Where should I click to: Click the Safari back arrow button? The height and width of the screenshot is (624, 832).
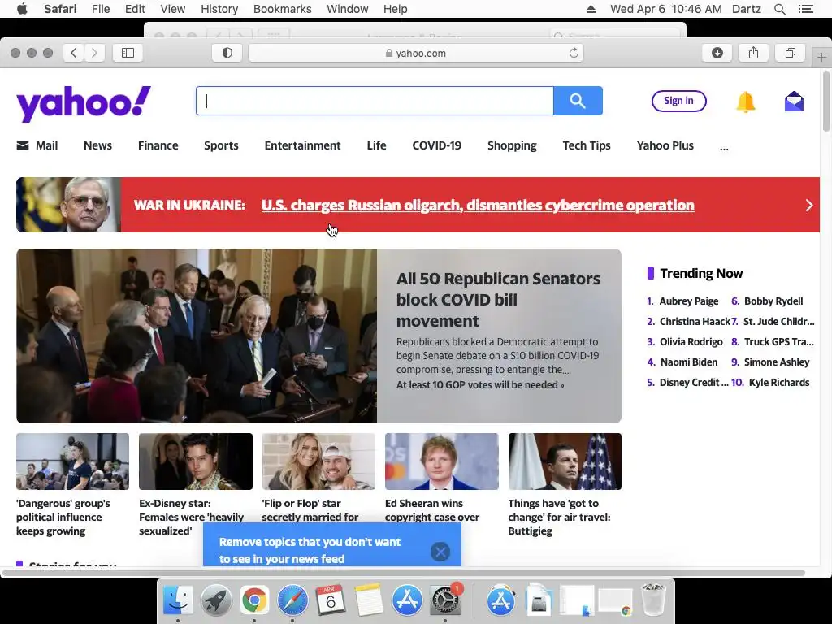click(x=74, y=53)
